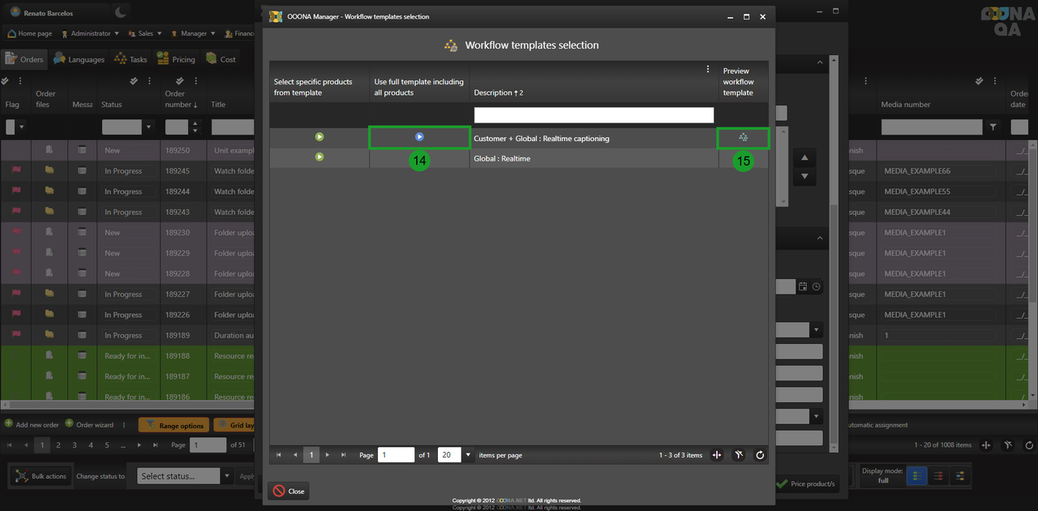Use full template for Customer + Global captioning
Image resolution: width=1038 pixels, height=511 pixels.
(x=419, y=137)
